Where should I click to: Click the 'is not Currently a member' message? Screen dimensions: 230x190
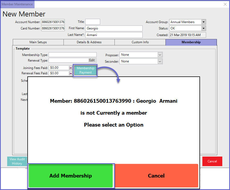click(114, 113)
